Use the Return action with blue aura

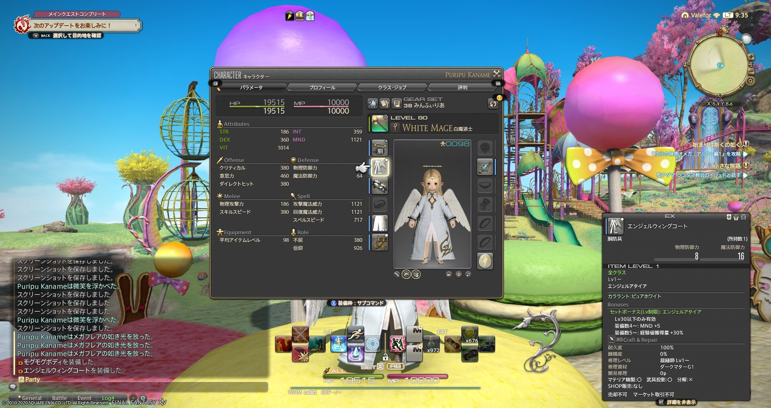pos(339,344)
